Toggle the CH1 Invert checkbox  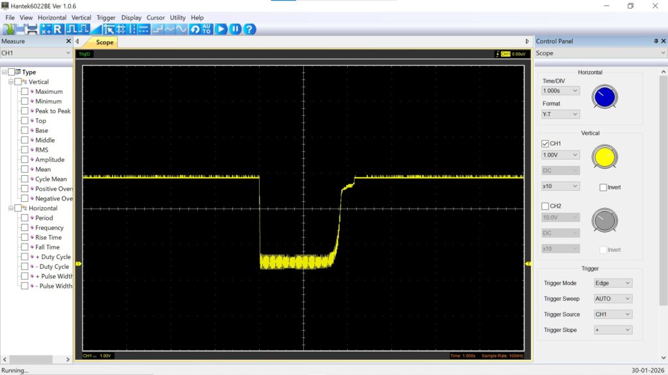coord(603,187)
